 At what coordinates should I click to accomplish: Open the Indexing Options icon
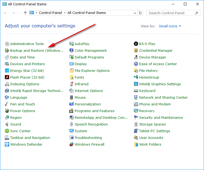(x=7, y=84)
